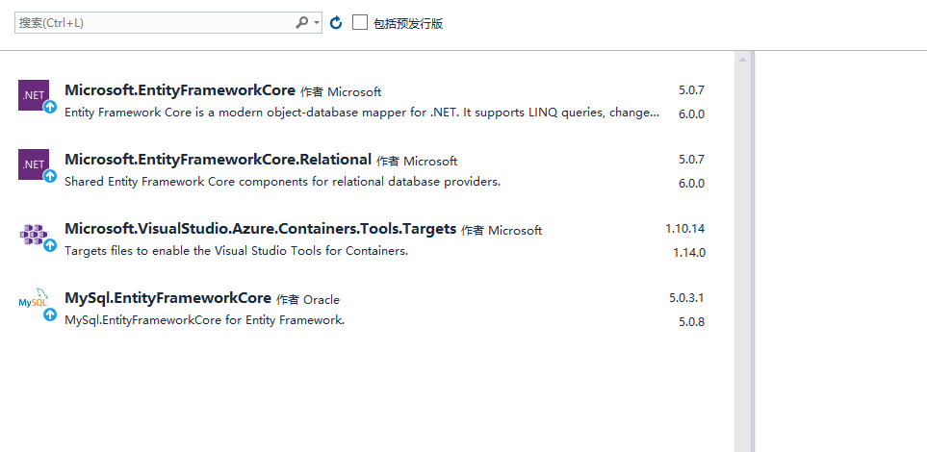This screenshot has width=927, height=452.
Task: Select Microsoft.VisualStudio.Azure.Containers.Tools.Targets package title
Action: [x=260, y=229]
